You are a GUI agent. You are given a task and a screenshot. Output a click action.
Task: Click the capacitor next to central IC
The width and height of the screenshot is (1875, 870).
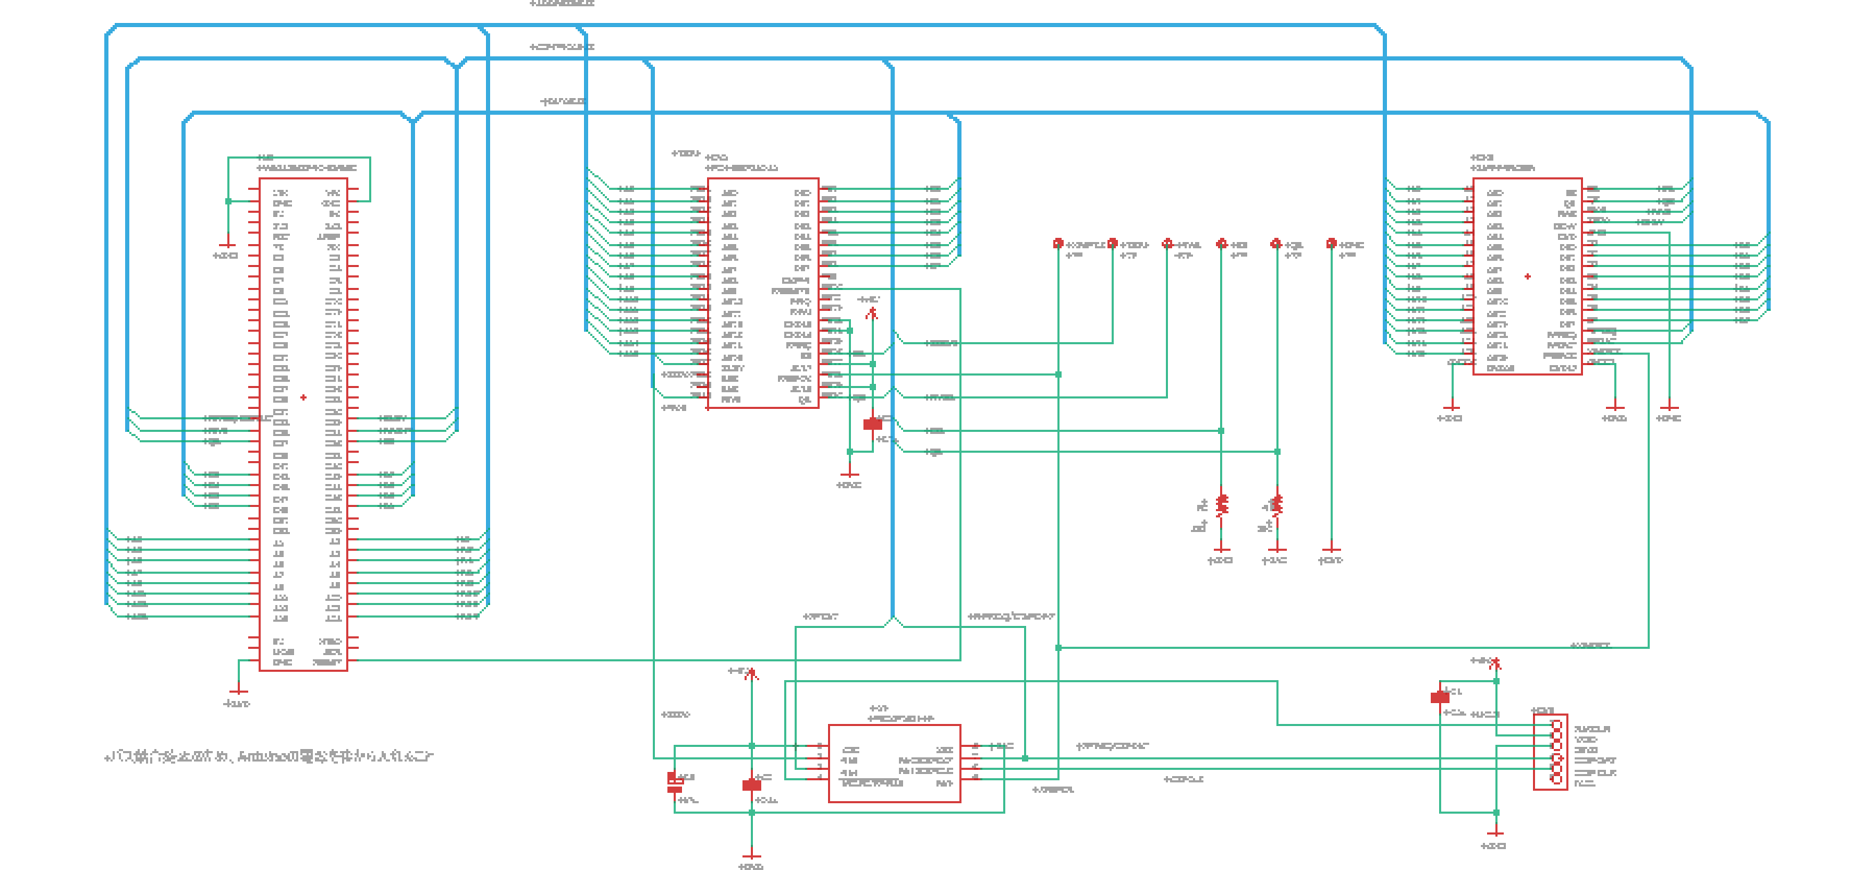(872, 424)
